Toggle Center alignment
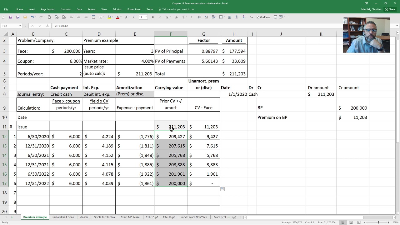The width and height of the screenshot is (400, 225). 79,17
